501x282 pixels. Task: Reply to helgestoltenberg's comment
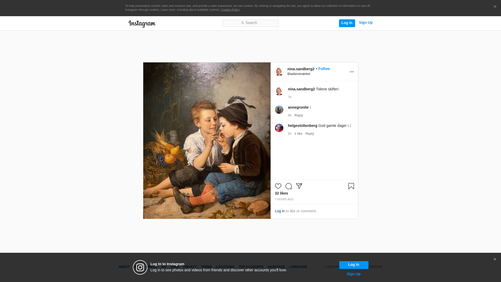310,134
